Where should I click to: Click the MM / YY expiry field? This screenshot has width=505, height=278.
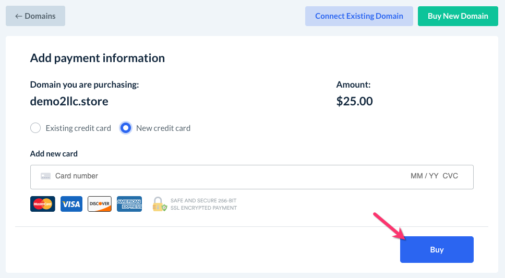[424, 176]
